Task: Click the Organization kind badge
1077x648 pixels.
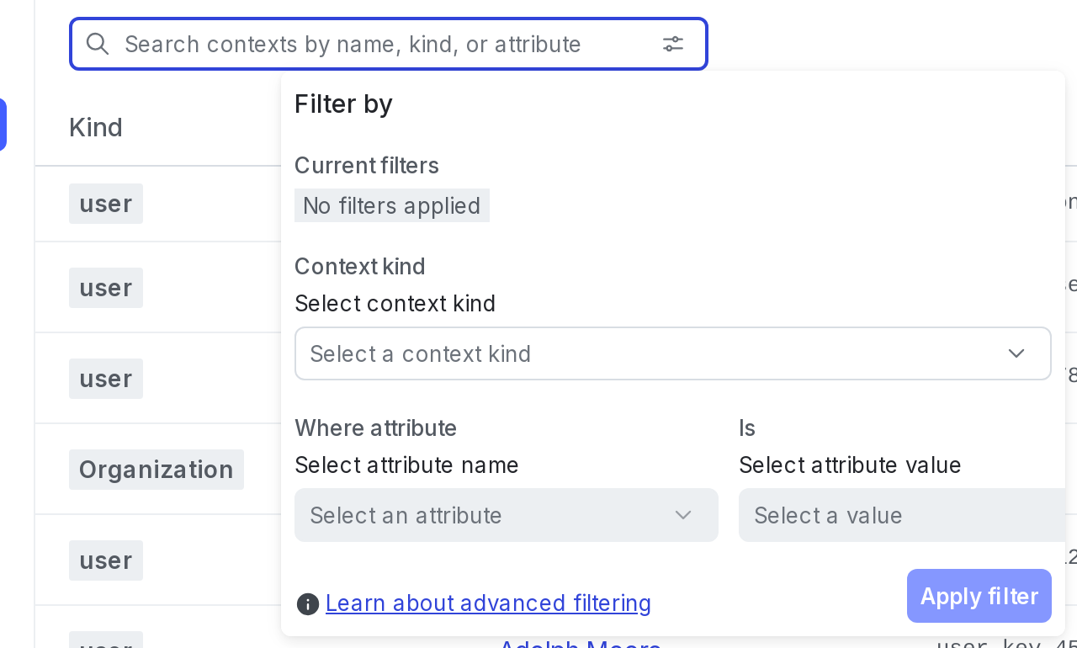Action: (157, 470)
